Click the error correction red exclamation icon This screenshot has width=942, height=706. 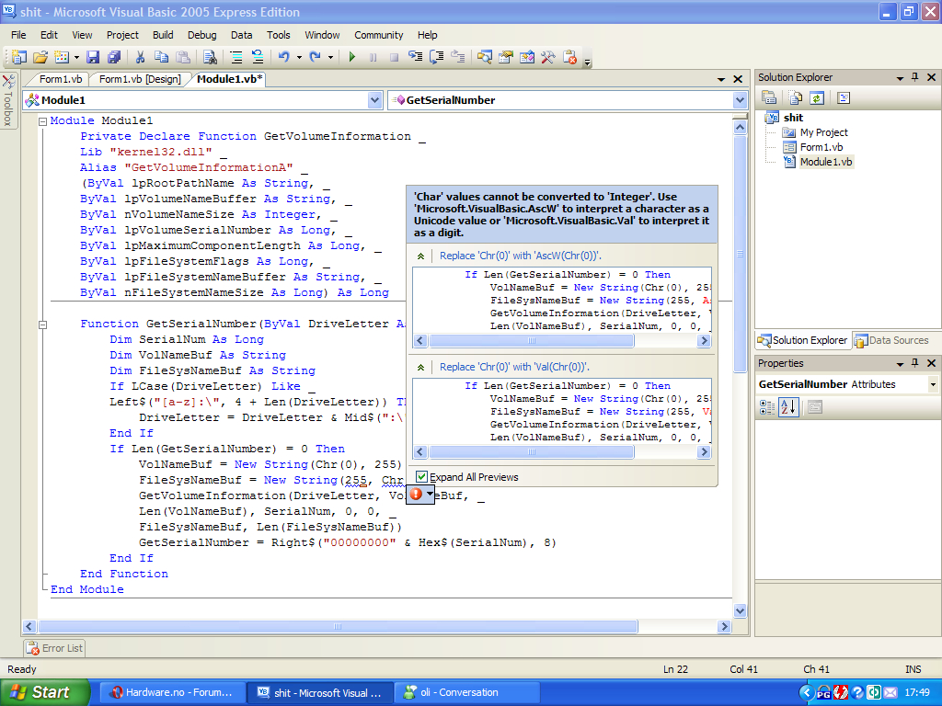click(x=416, y=494)
